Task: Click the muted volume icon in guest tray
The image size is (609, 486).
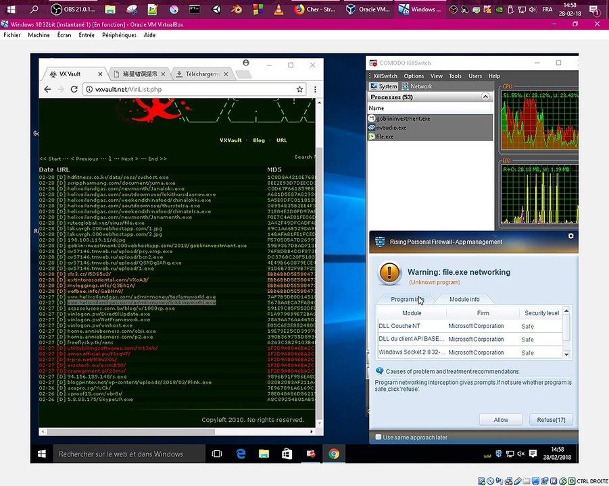Action: tap(521, 454)
